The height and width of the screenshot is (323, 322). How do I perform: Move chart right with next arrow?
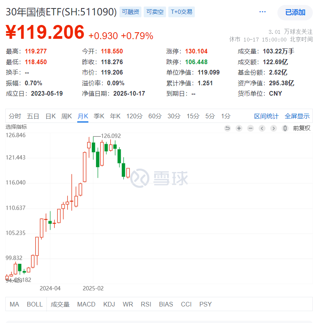273,128
